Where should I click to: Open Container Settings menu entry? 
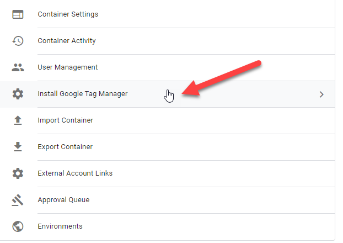167,14
